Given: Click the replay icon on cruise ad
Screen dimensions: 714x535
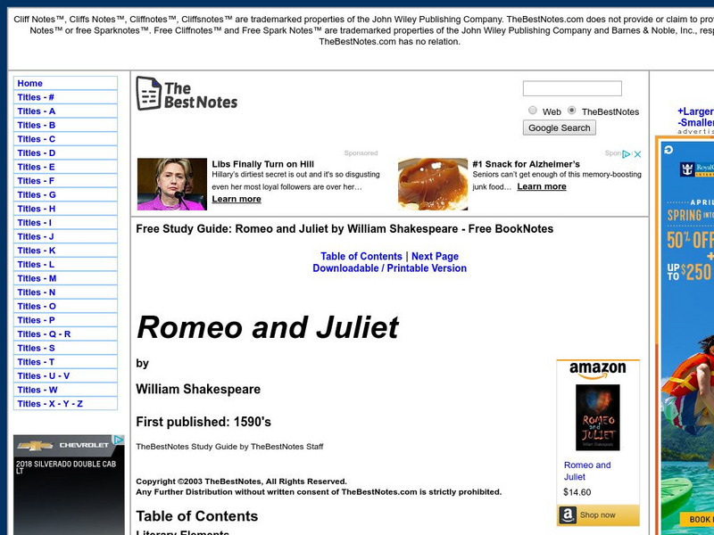Looking at the screenshot, I should coord(668,150).
